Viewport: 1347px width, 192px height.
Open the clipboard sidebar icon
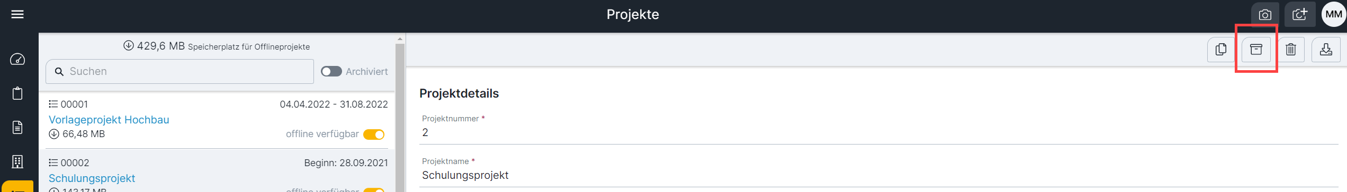17,93
